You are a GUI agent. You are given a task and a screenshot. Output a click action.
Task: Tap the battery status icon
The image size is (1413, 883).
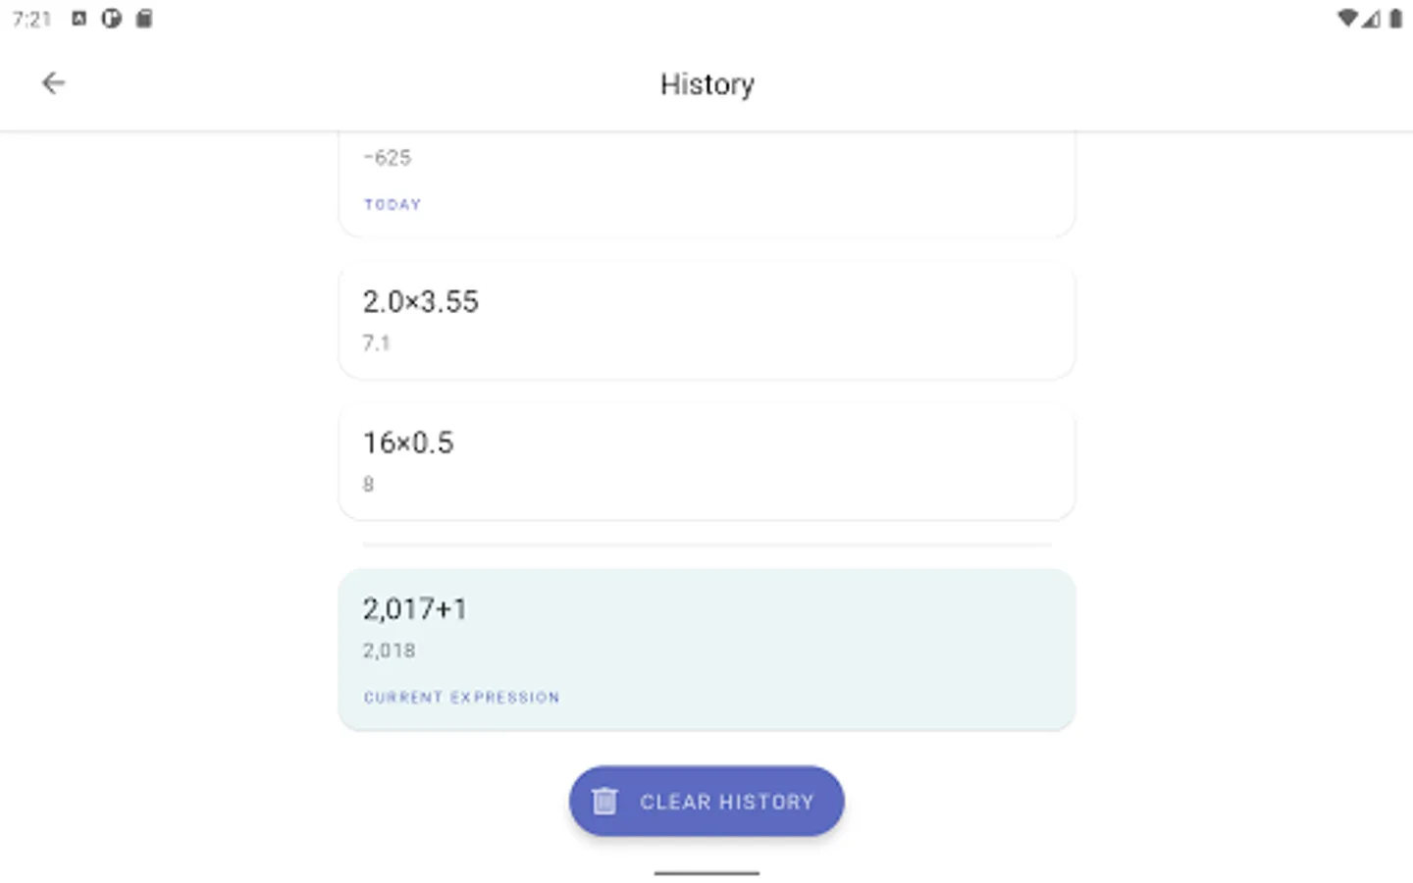(1395, 19)
